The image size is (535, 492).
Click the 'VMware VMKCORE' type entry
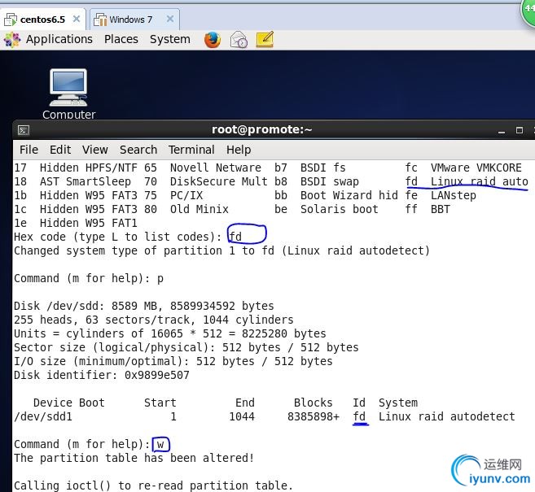pos(476,168)
